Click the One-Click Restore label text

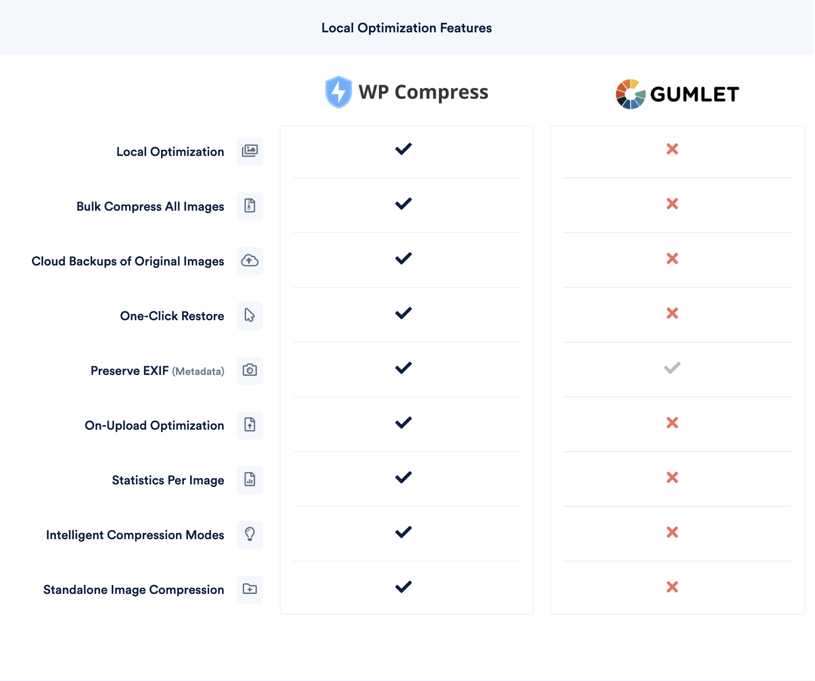point(172,316)
